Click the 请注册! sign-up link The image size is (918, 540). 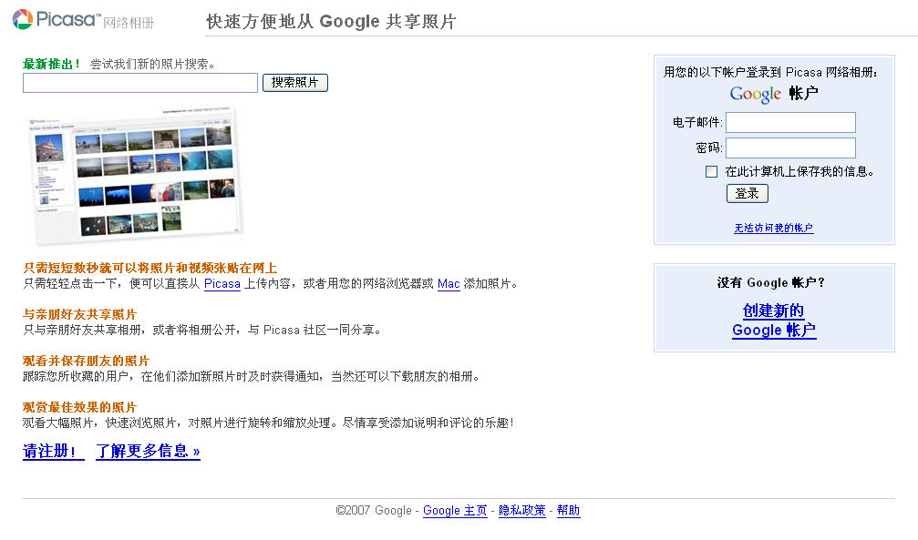point(53,451)
